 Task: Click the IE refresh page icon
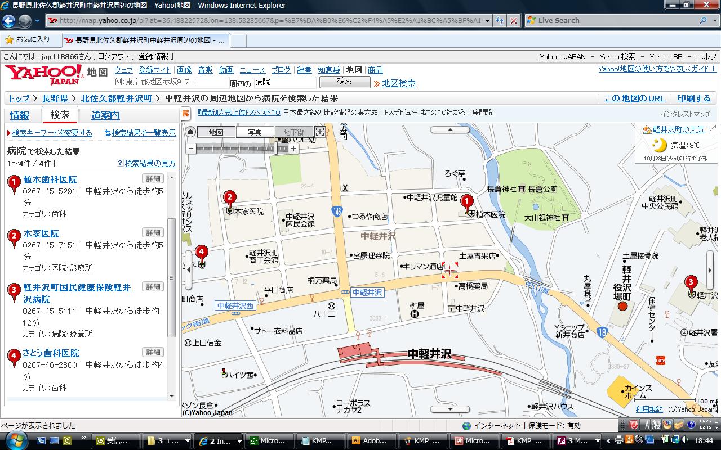pyautogui.click(x=500, y=21)
